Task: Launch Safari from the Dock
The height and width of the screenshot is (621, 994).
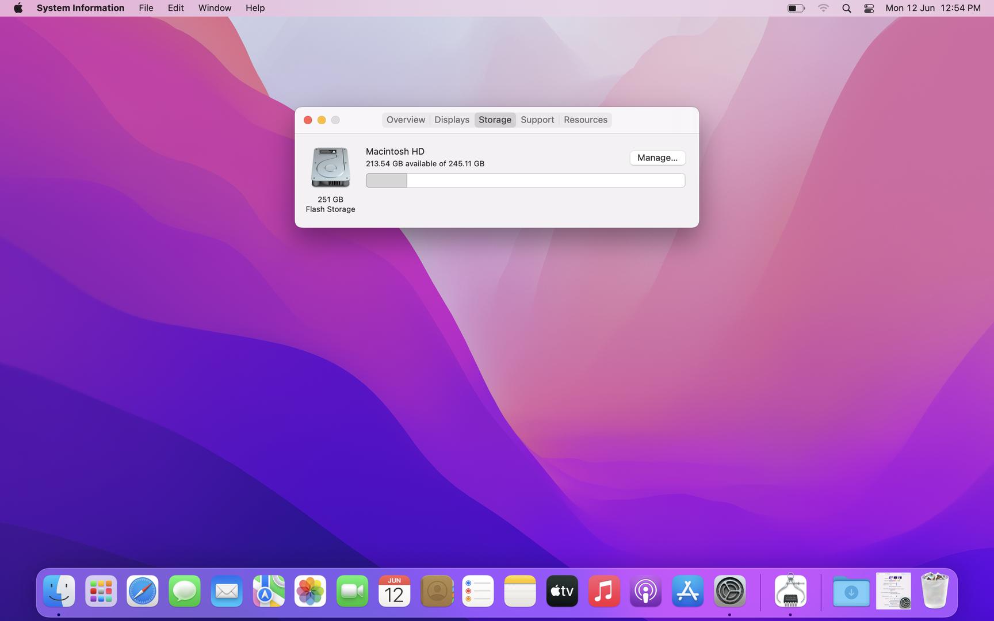Action: pos(143,591)
